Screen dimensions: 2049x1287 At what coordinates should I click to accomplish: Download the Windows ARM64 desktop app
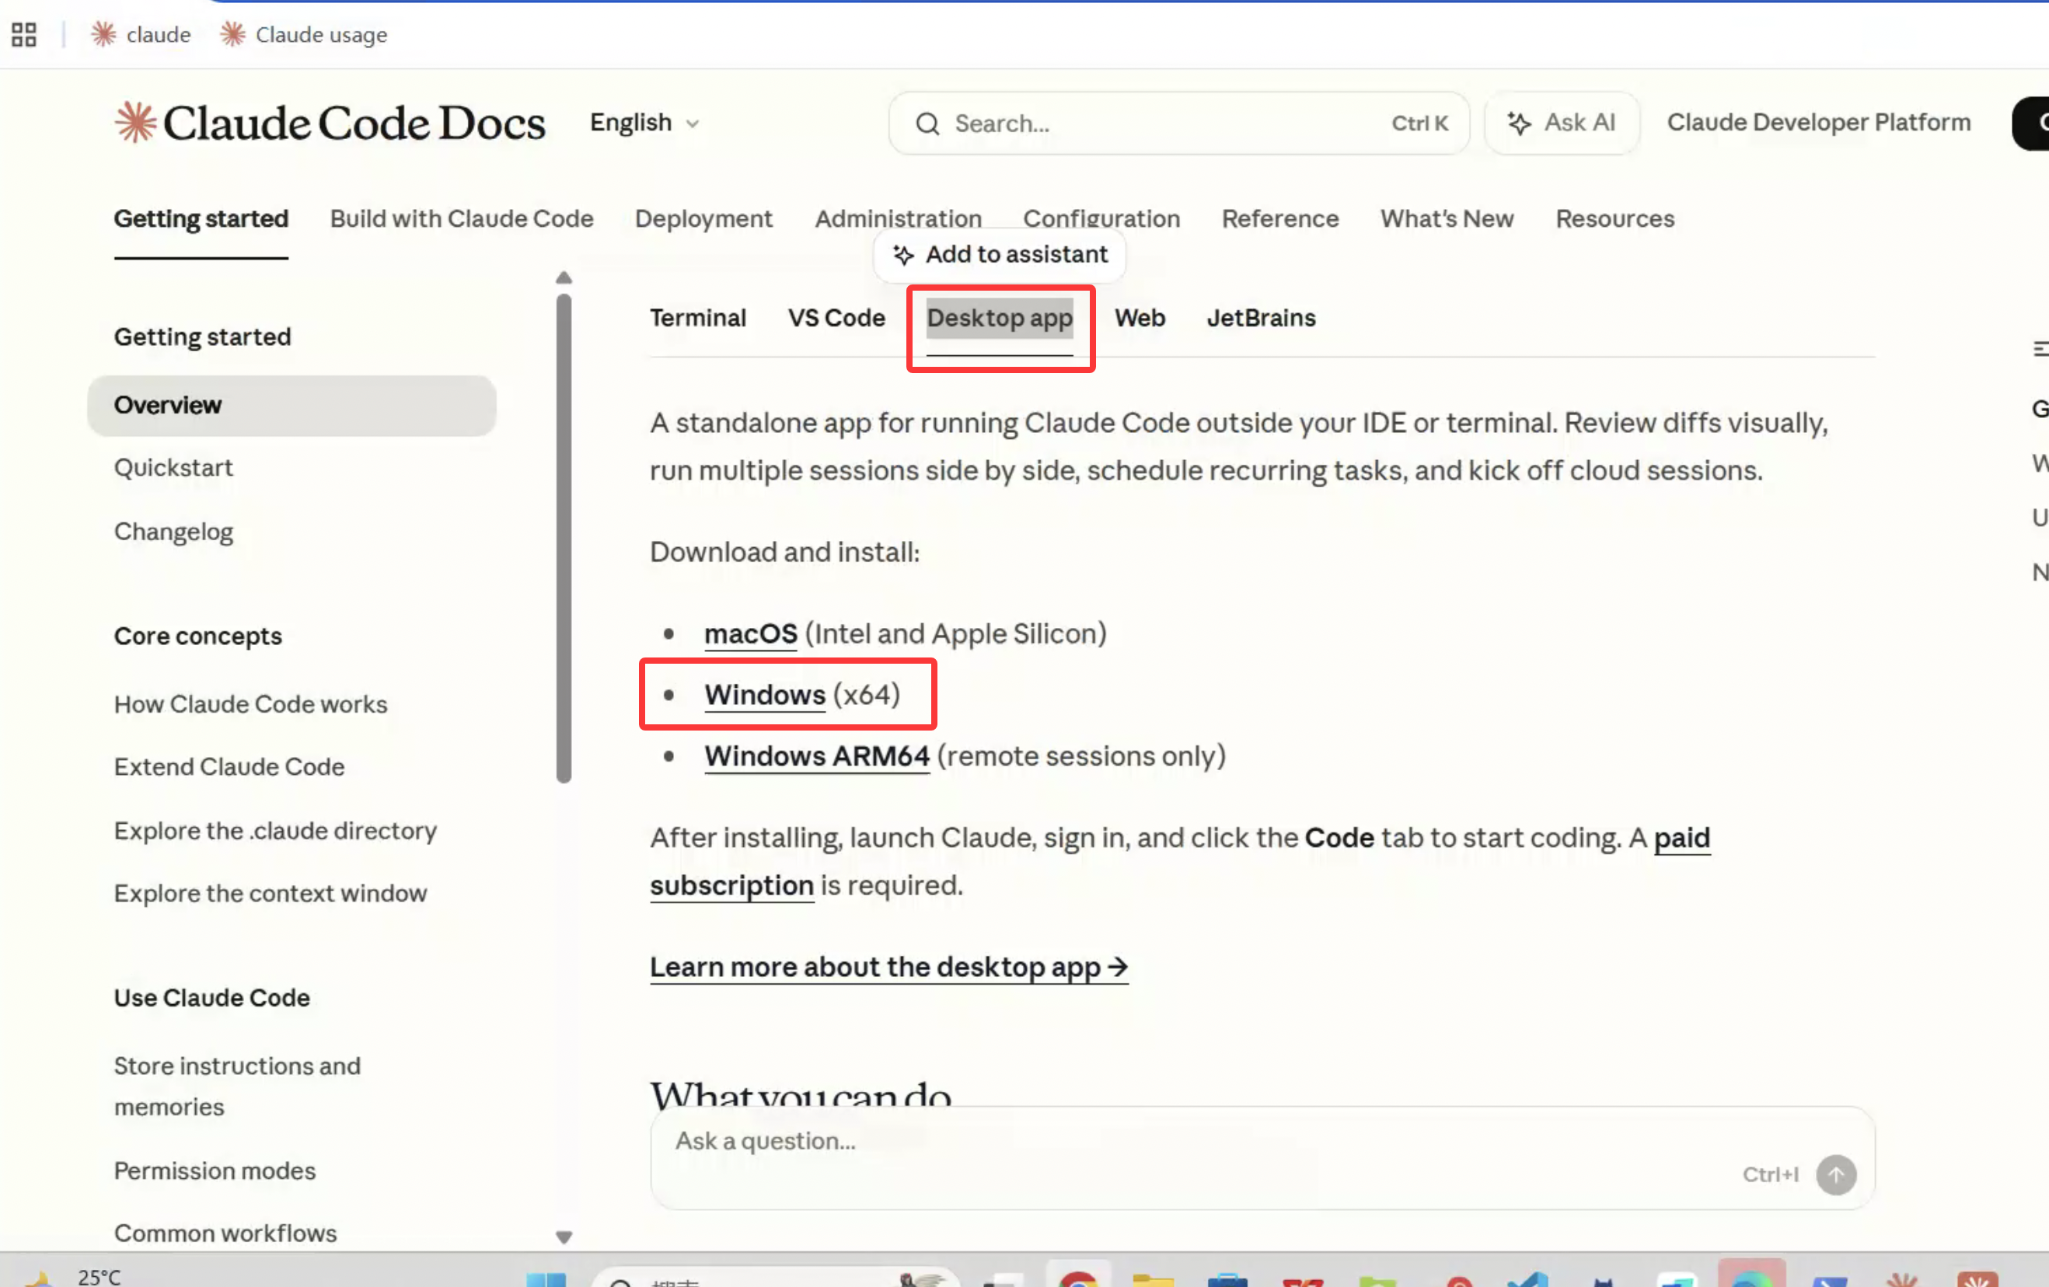pyautogui.click(x=816, y=756)
